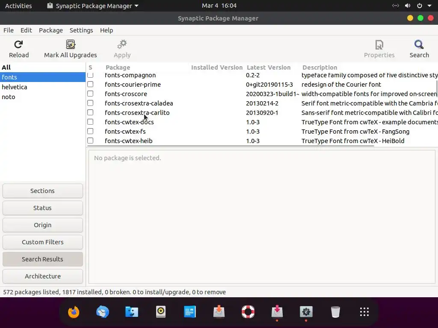Open system menu dropdown arrow

coord(429,6)
